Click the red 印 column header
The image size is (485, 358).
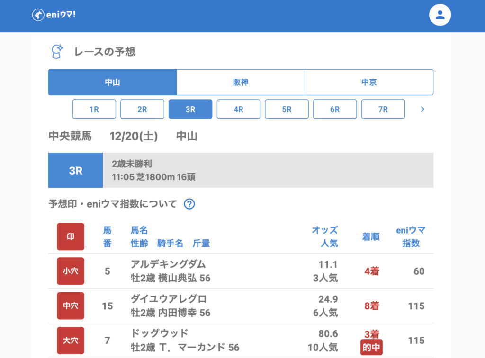[71, 237]
